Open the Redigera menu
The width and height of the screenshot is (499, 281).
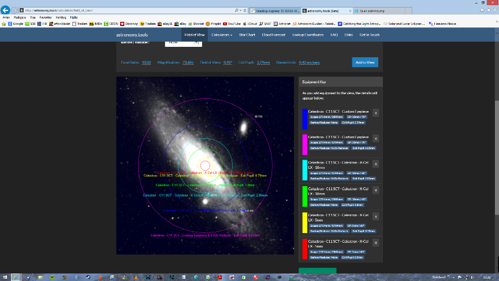click(x=20, y=17)
